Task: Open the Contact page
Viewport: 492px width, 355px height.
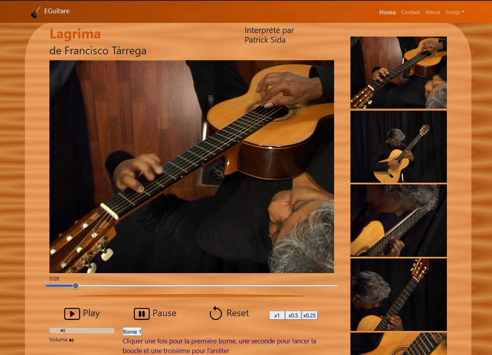Action: point(410,12)
